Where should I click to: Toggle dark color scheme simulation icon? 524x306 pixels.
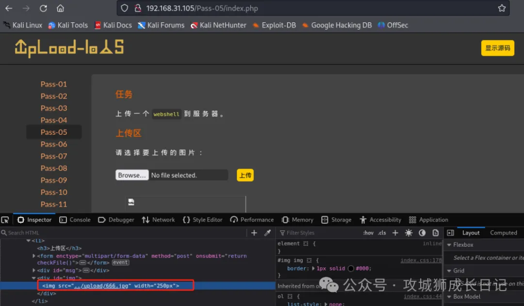[x=422, y=233]
